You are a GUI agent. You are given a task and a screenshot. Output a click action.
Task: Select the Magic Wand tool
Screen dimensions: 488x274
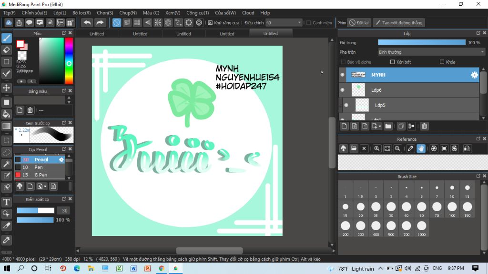click(7, 164)
